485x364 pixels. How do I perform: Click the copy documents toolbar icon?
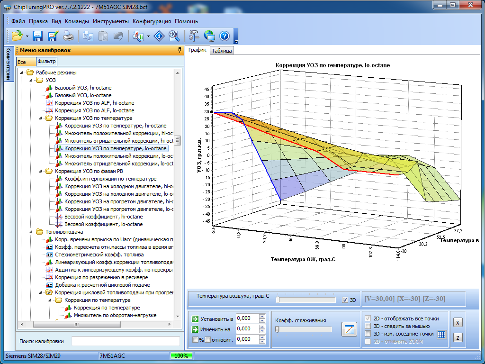[x=88, y=36]
